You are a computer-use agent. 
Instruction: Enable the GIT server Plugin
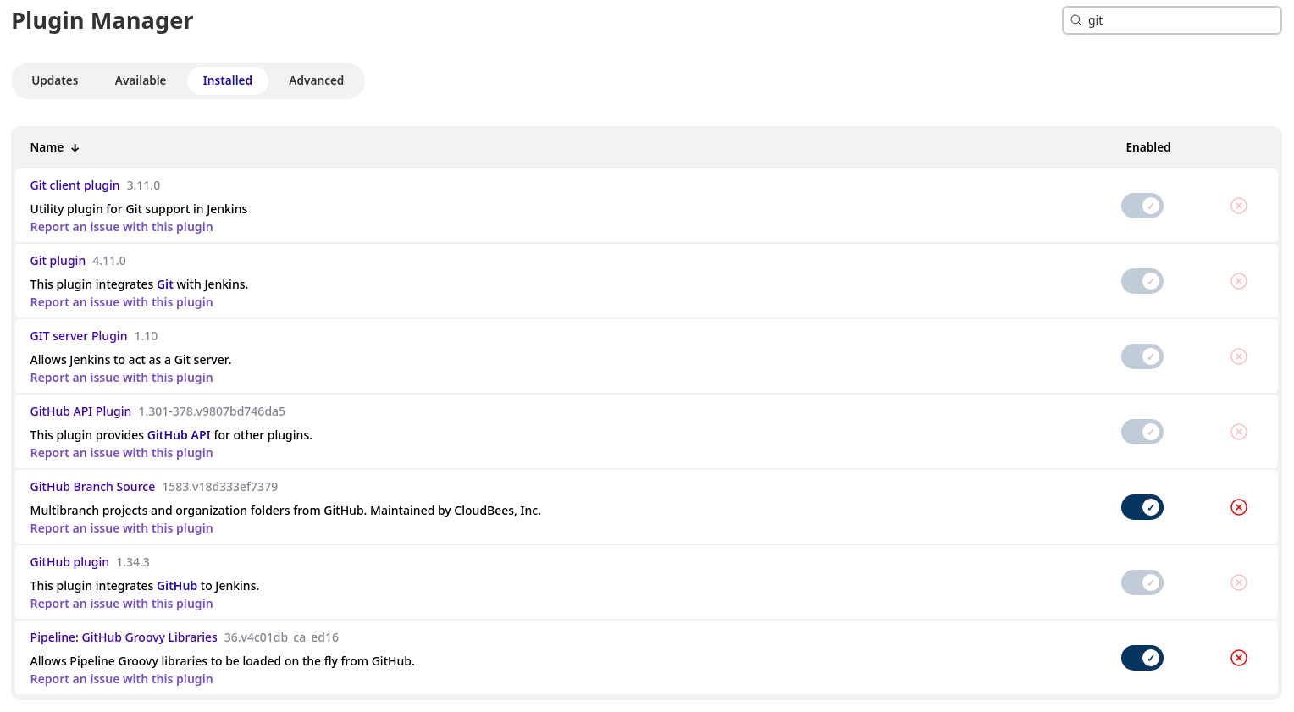coord(1142,356)
